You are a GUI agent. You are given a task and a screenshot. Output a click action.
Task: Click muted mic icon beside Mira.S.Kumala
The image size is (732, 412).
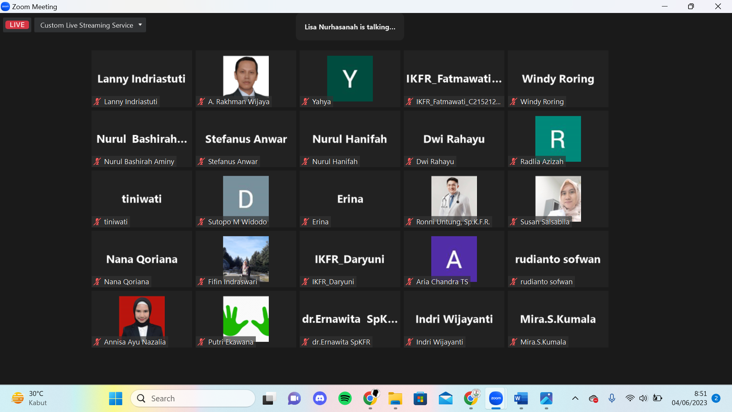click(x=514, y=342)
